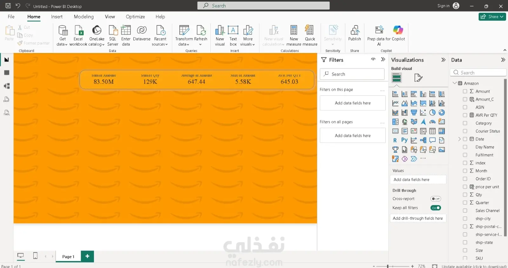Open the File menu
Screen dimensions: 508x268
click(11, 17)
